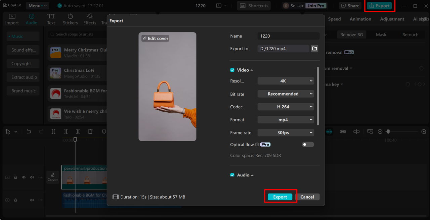Open the Resolution 4K dropdown
Image resolution: width=430 pixels, height=220 pixels.
[x=286, y=81]
